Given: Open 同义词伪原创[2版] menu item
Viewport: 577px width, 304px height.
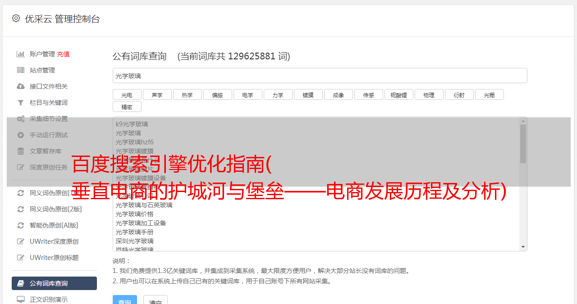Looking at the screenshot, I should click(x=56, y=209).
